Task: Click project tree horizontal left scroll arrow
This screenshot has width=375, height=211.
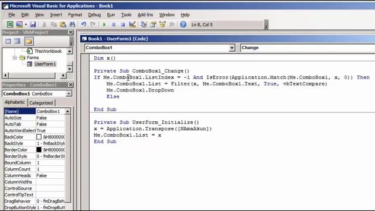Action: tap(5, 76)
